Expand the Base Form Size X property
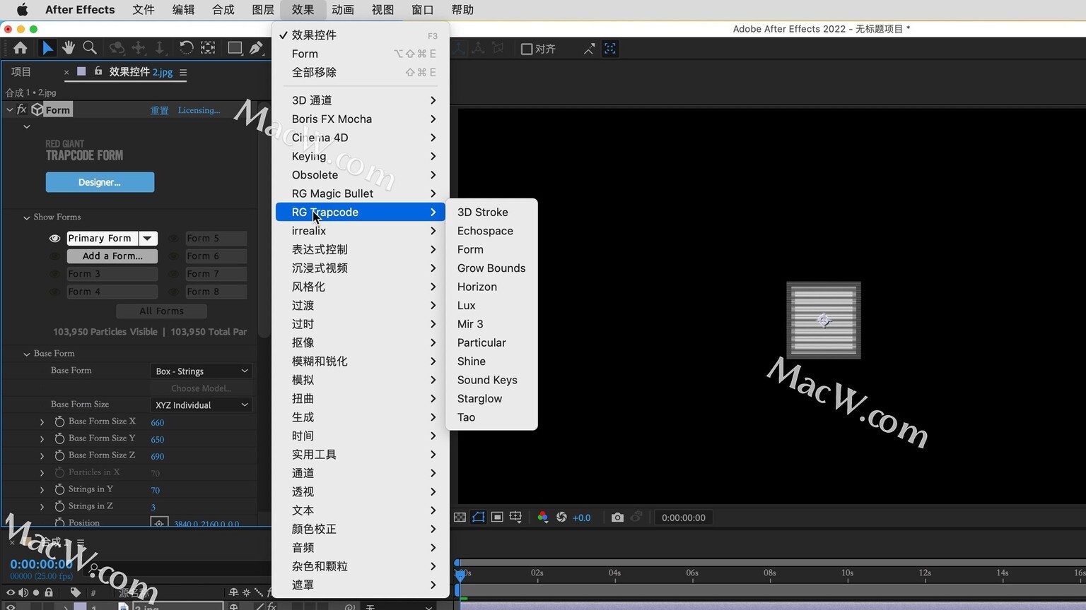 42,422
